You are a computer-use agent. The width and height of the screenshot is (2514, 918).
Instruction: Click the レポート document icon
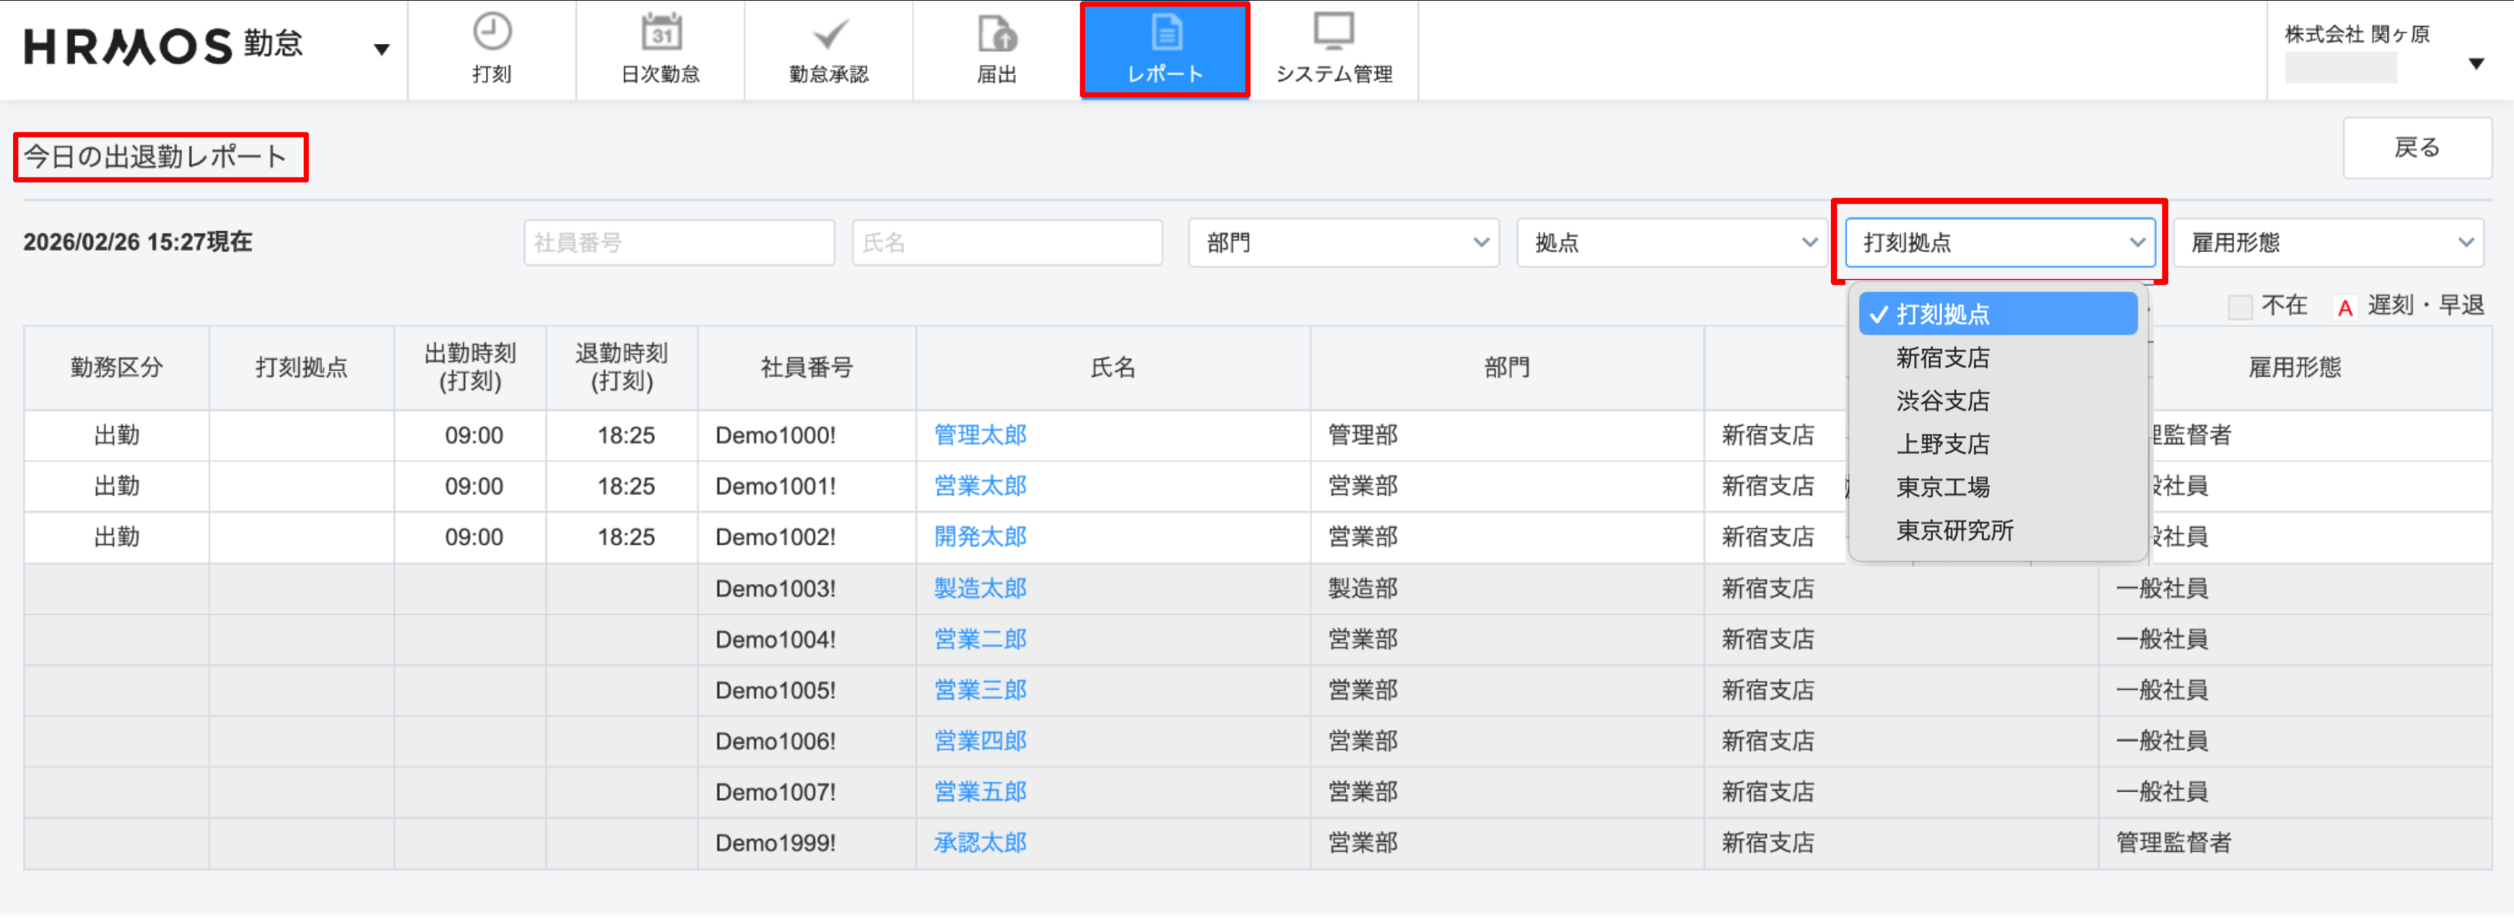[x=1165, y=33]
